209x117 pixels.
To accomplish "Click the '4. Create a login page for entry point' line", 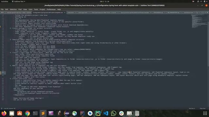I will pyautogui.click(x=41, y=53).
